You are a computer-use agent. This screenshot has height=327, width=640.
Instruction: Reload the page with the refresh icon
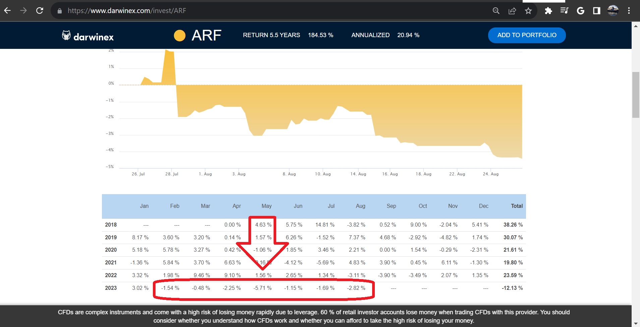click(40, 11)
